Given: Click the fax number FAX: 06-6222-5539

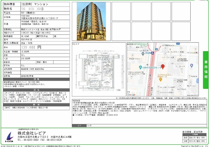Looking at the screenshot, I should point(51,140).
